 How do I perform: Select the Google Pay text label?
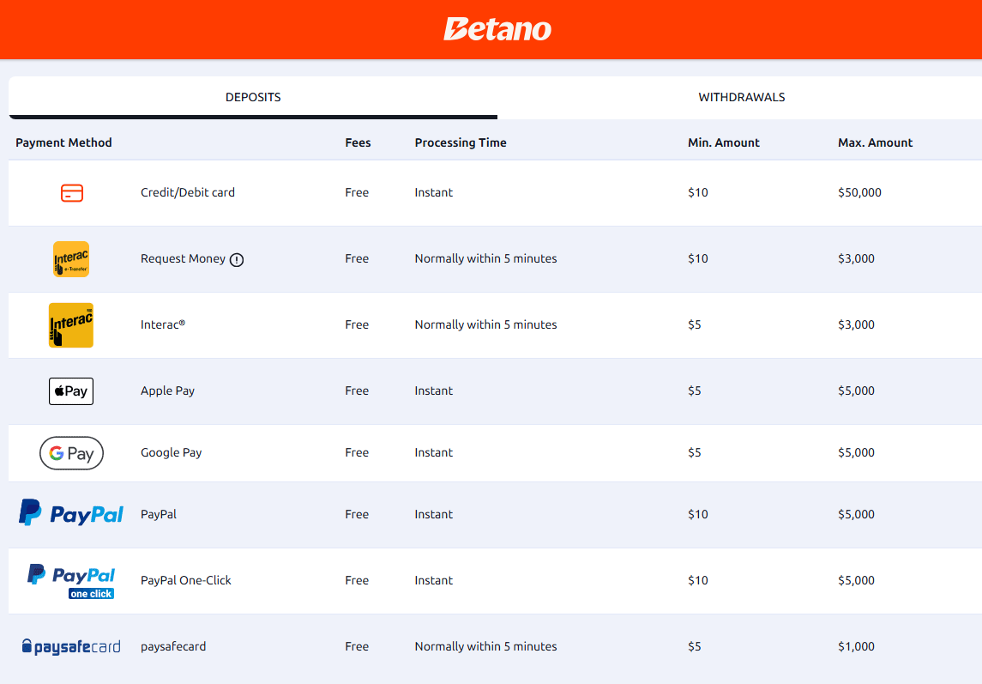click(x=171, y=452)
